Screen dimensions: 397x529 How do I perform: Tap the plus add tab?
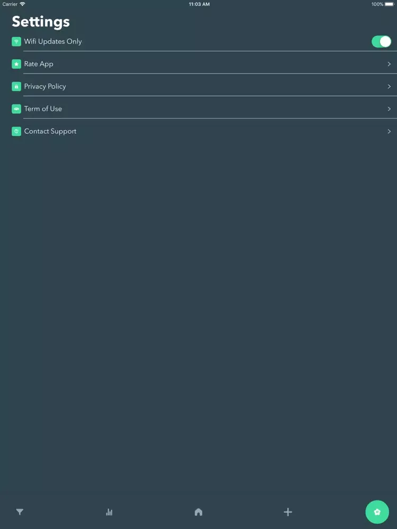pos(287,512)
